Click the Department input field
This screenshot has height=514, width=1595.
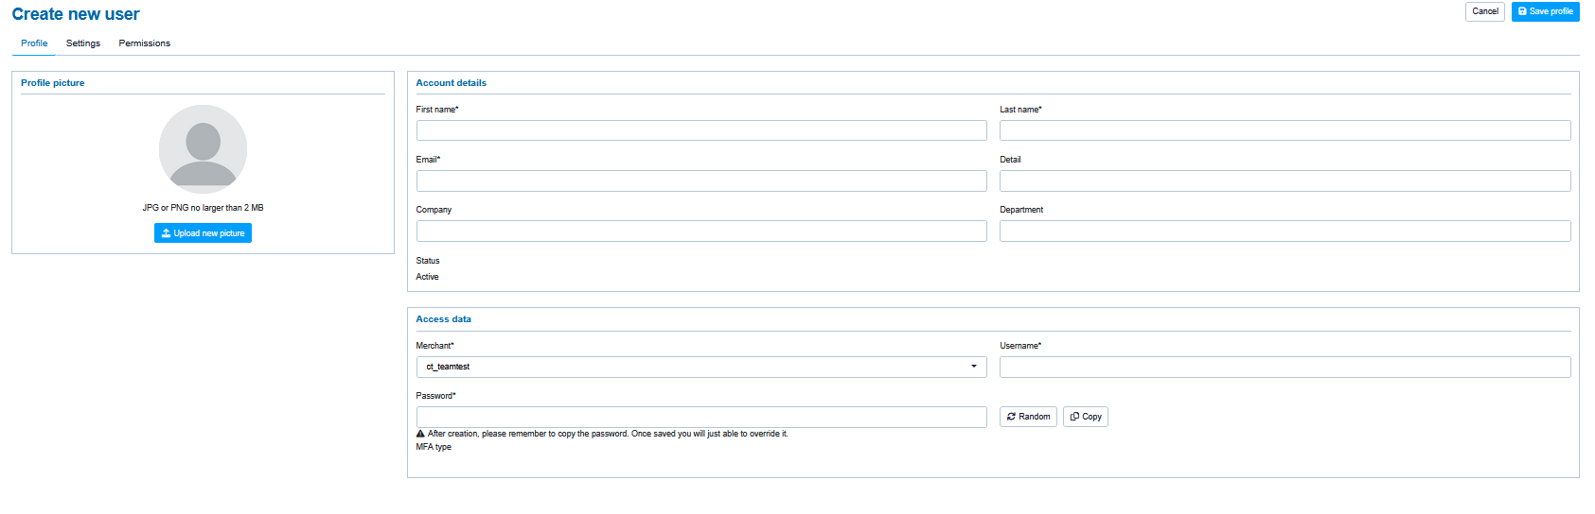[1285, 231]
